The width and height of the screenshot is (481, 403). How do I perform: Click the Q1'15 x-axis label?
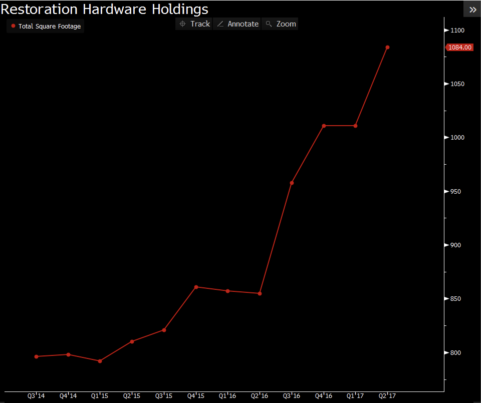(100, 396)
